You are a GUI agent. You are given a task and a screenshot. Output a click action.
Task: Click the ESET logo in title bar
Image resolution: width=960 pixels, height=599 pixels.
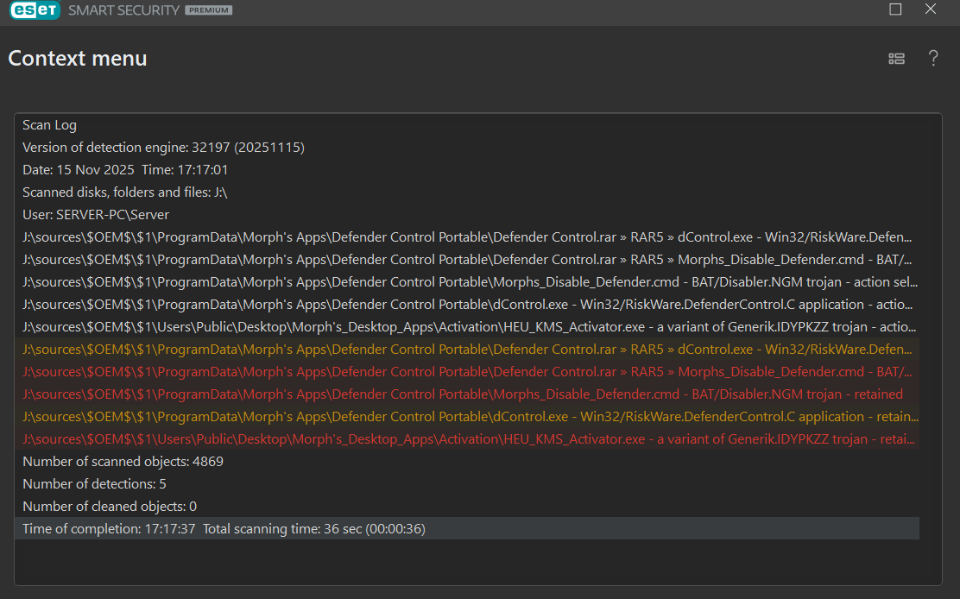[x=35, y=10]
